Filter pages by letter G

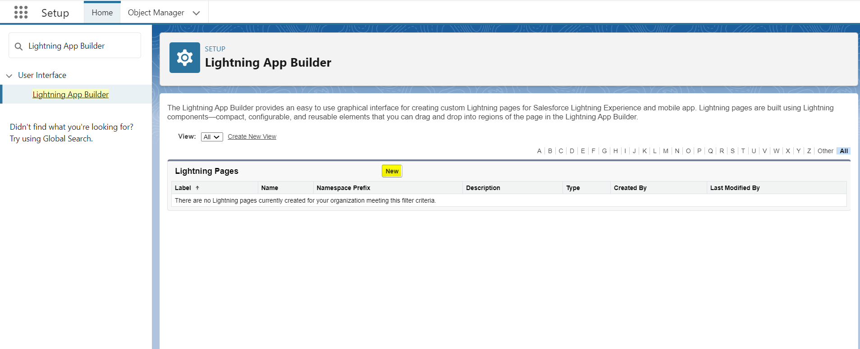pyautogui.click(x=604, y=151)
